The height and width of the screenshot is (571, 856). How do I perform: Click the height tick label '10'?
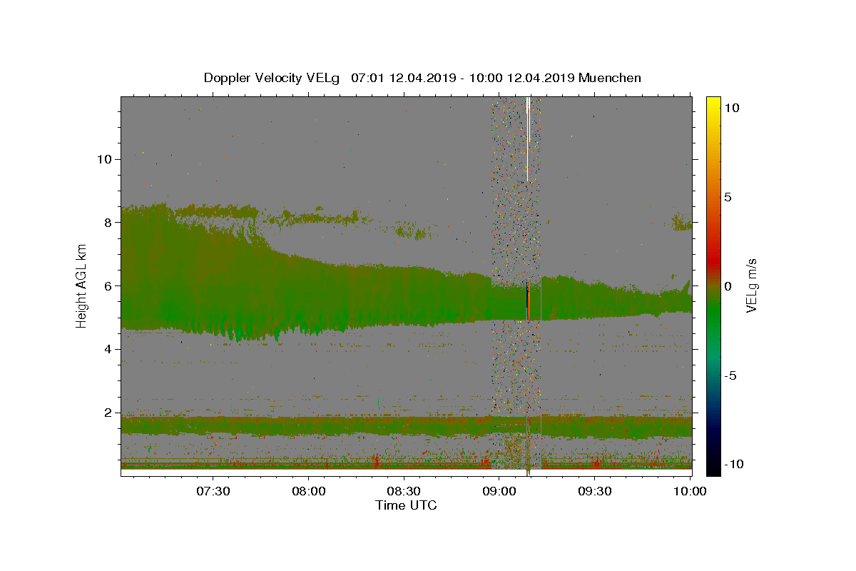point(103,158)
